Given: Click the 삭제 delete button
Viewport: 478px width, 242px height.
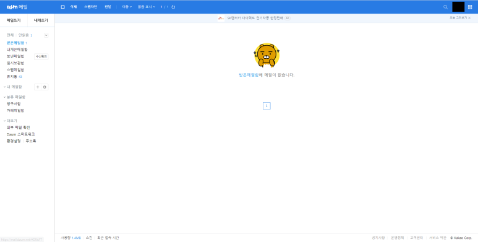Looking at the screenshot, I should point(74,7).
